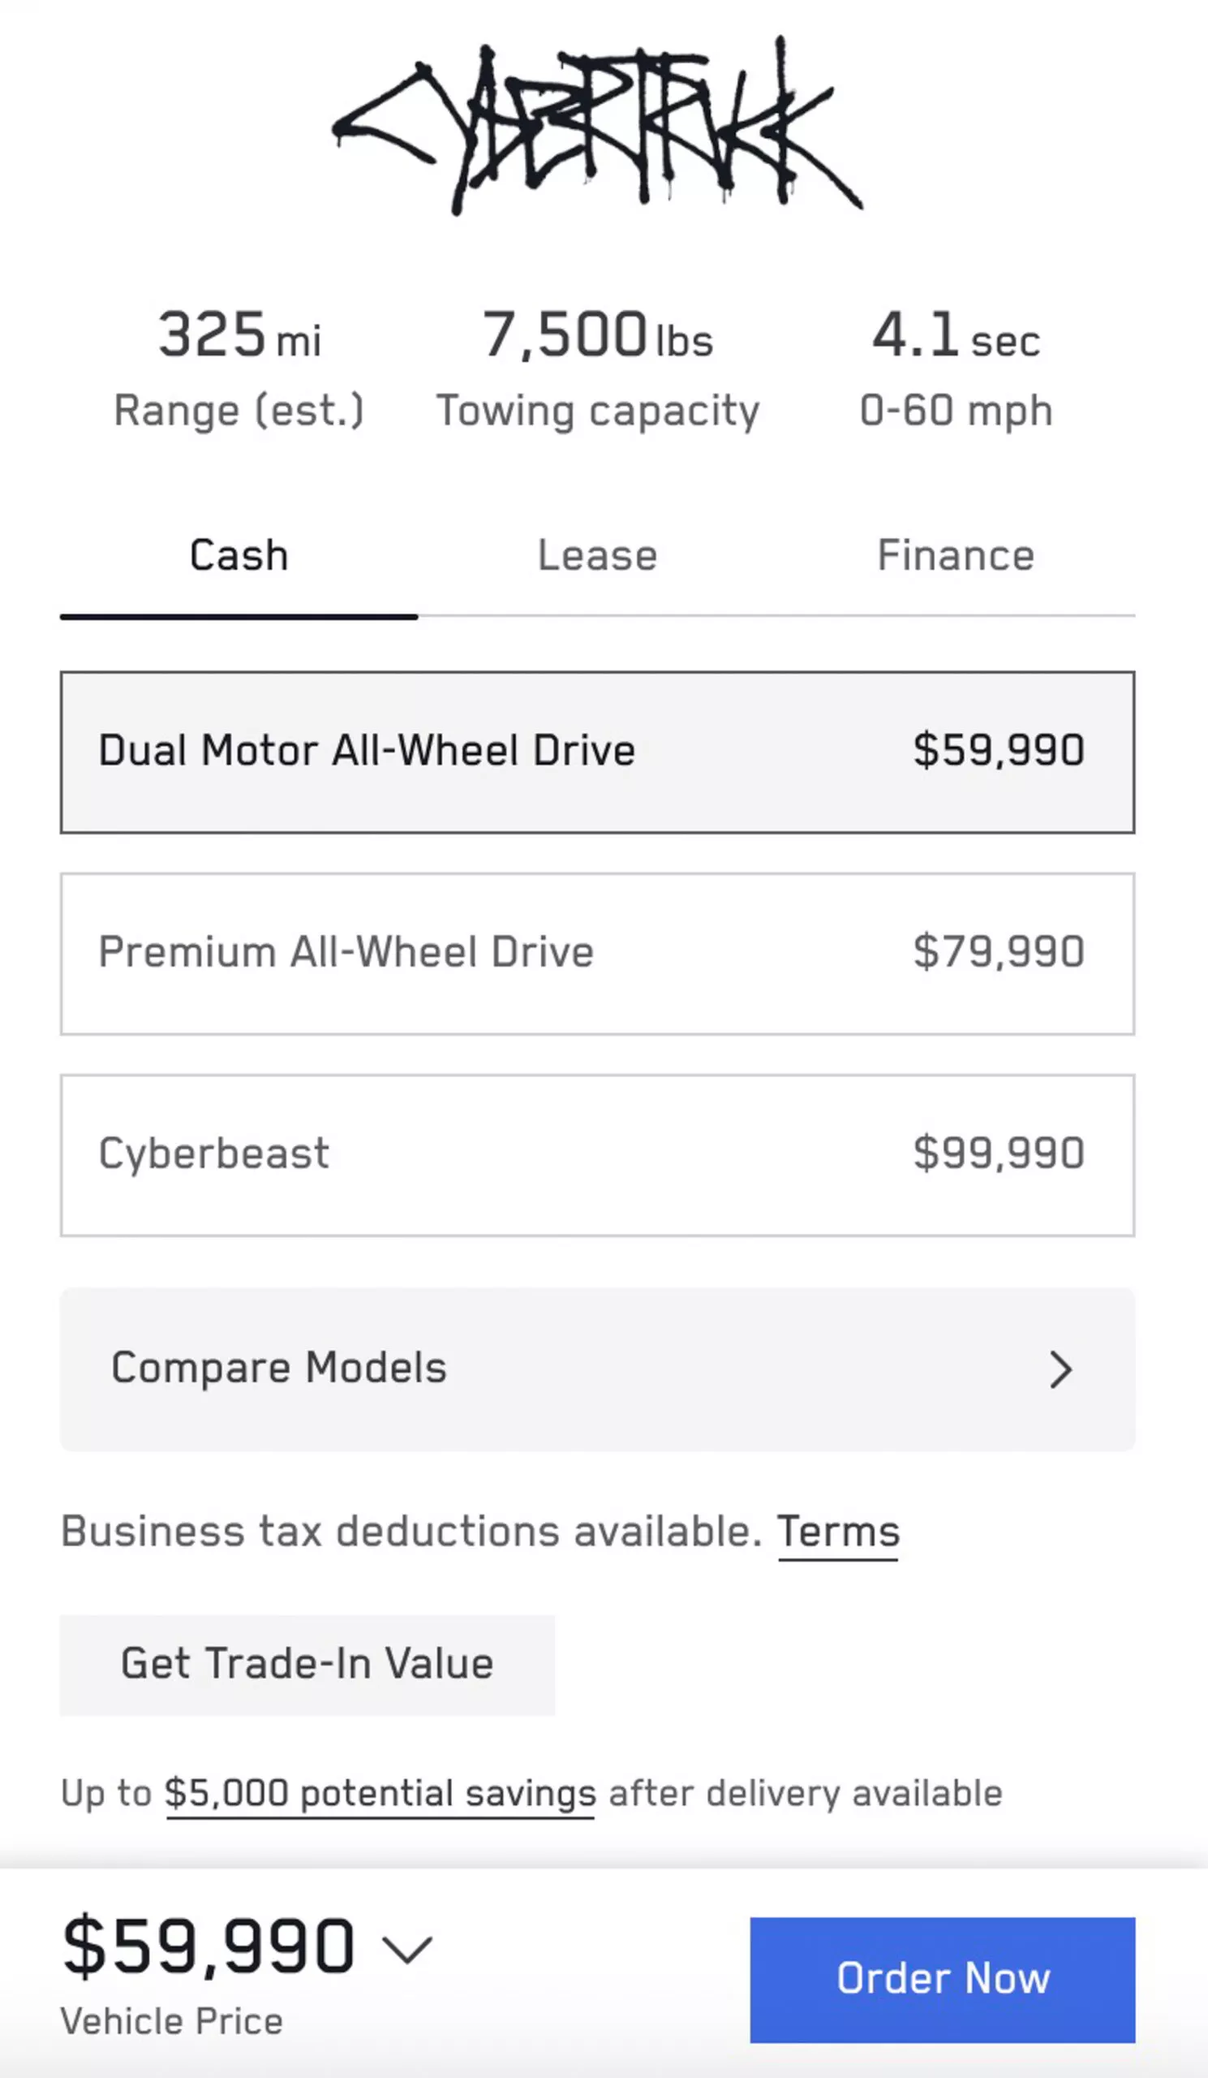Click the Compare Models right arrow icon
The height and width of the screenshot is (2078, 1208).
tap(1060, 1369)
